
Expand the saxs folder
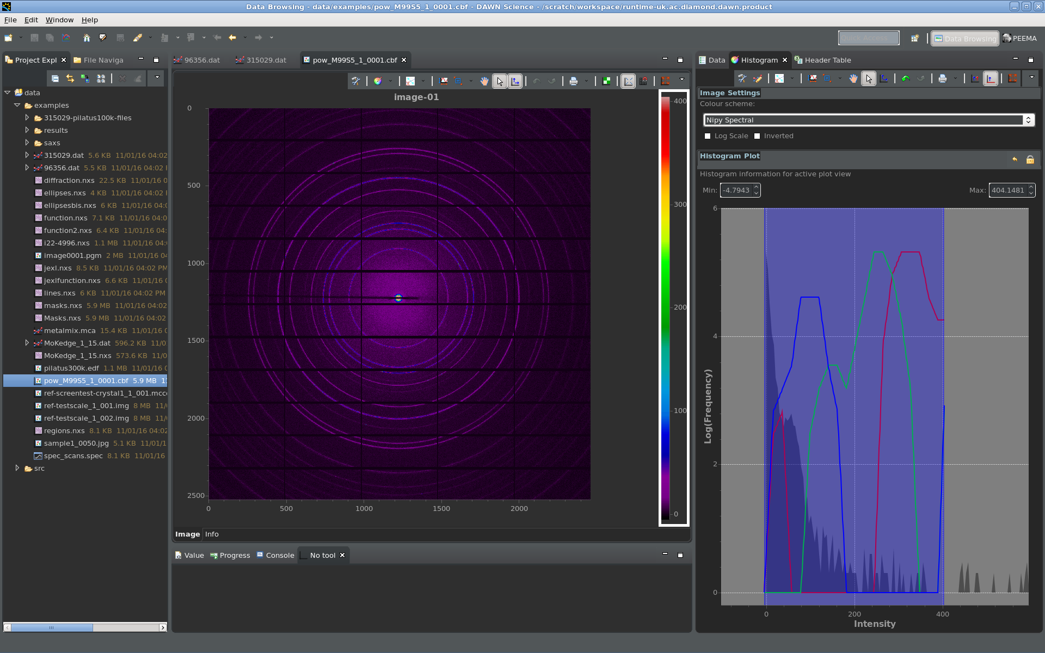(27, 143)
